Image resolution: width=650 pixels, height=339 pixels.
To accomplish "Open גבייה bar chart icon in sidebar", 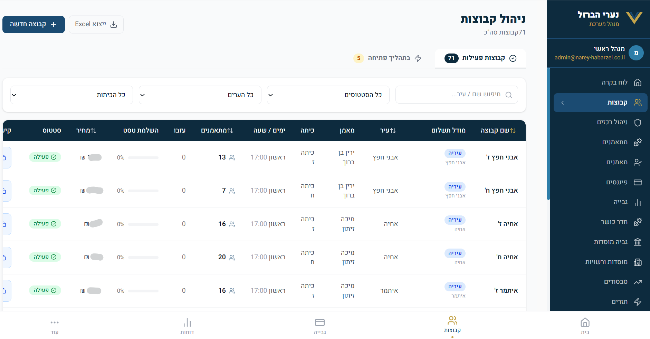I will tap(638, 202).
